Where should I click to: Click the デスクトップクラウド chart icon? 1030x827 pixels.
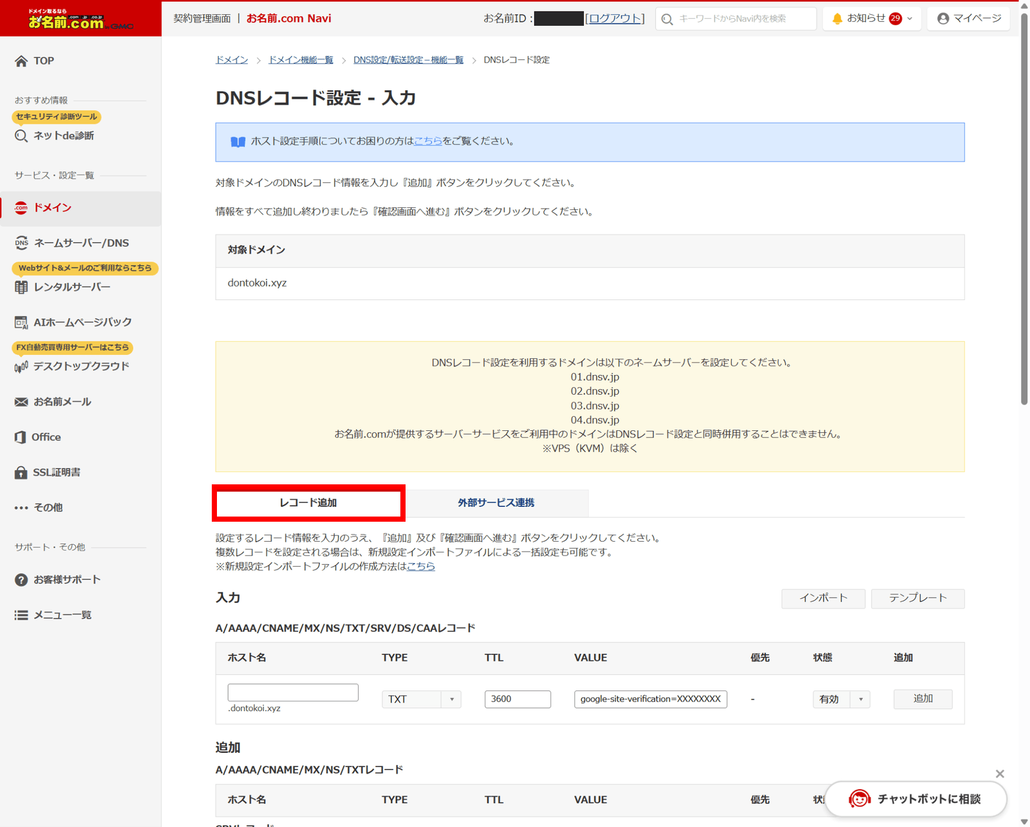(x=21, y=366)
